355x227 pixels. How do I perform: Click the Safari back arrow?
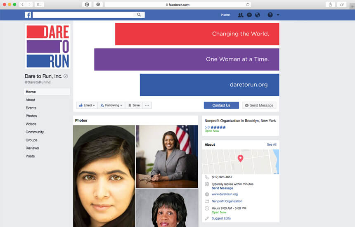coord(22,5)
